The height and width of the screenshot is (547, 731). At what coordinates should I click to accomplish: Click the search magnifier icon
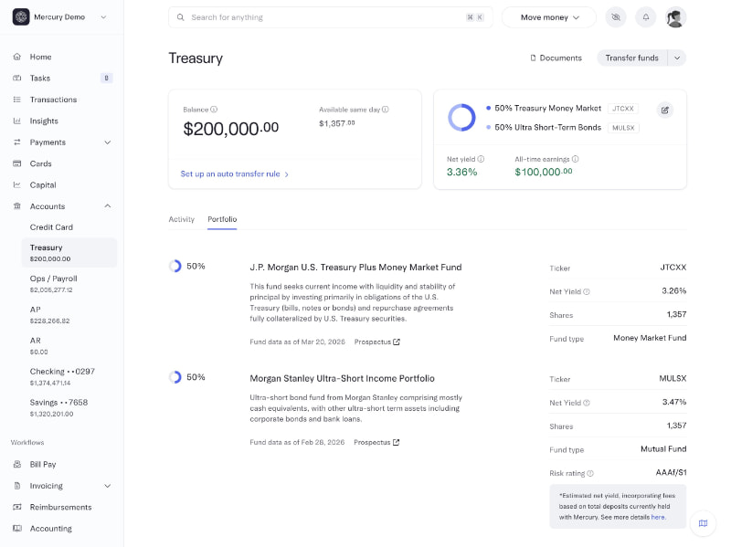(180, 17)
